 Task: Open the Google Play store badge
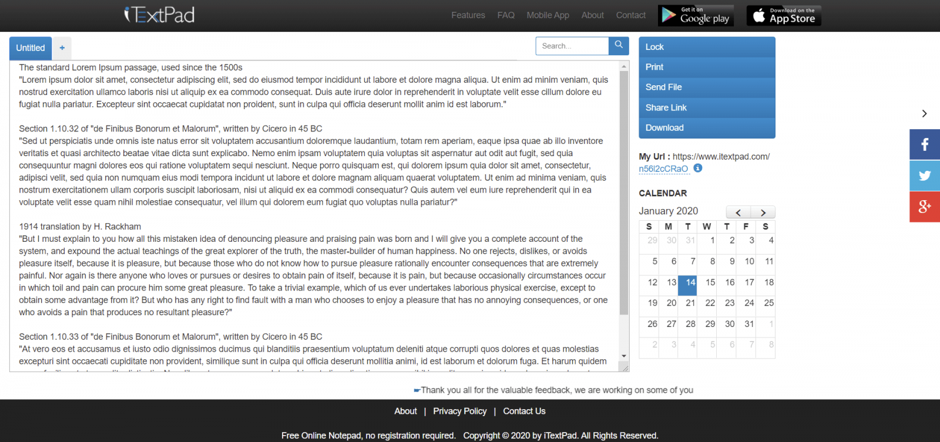pyautogui.click(x=696, y=15)
